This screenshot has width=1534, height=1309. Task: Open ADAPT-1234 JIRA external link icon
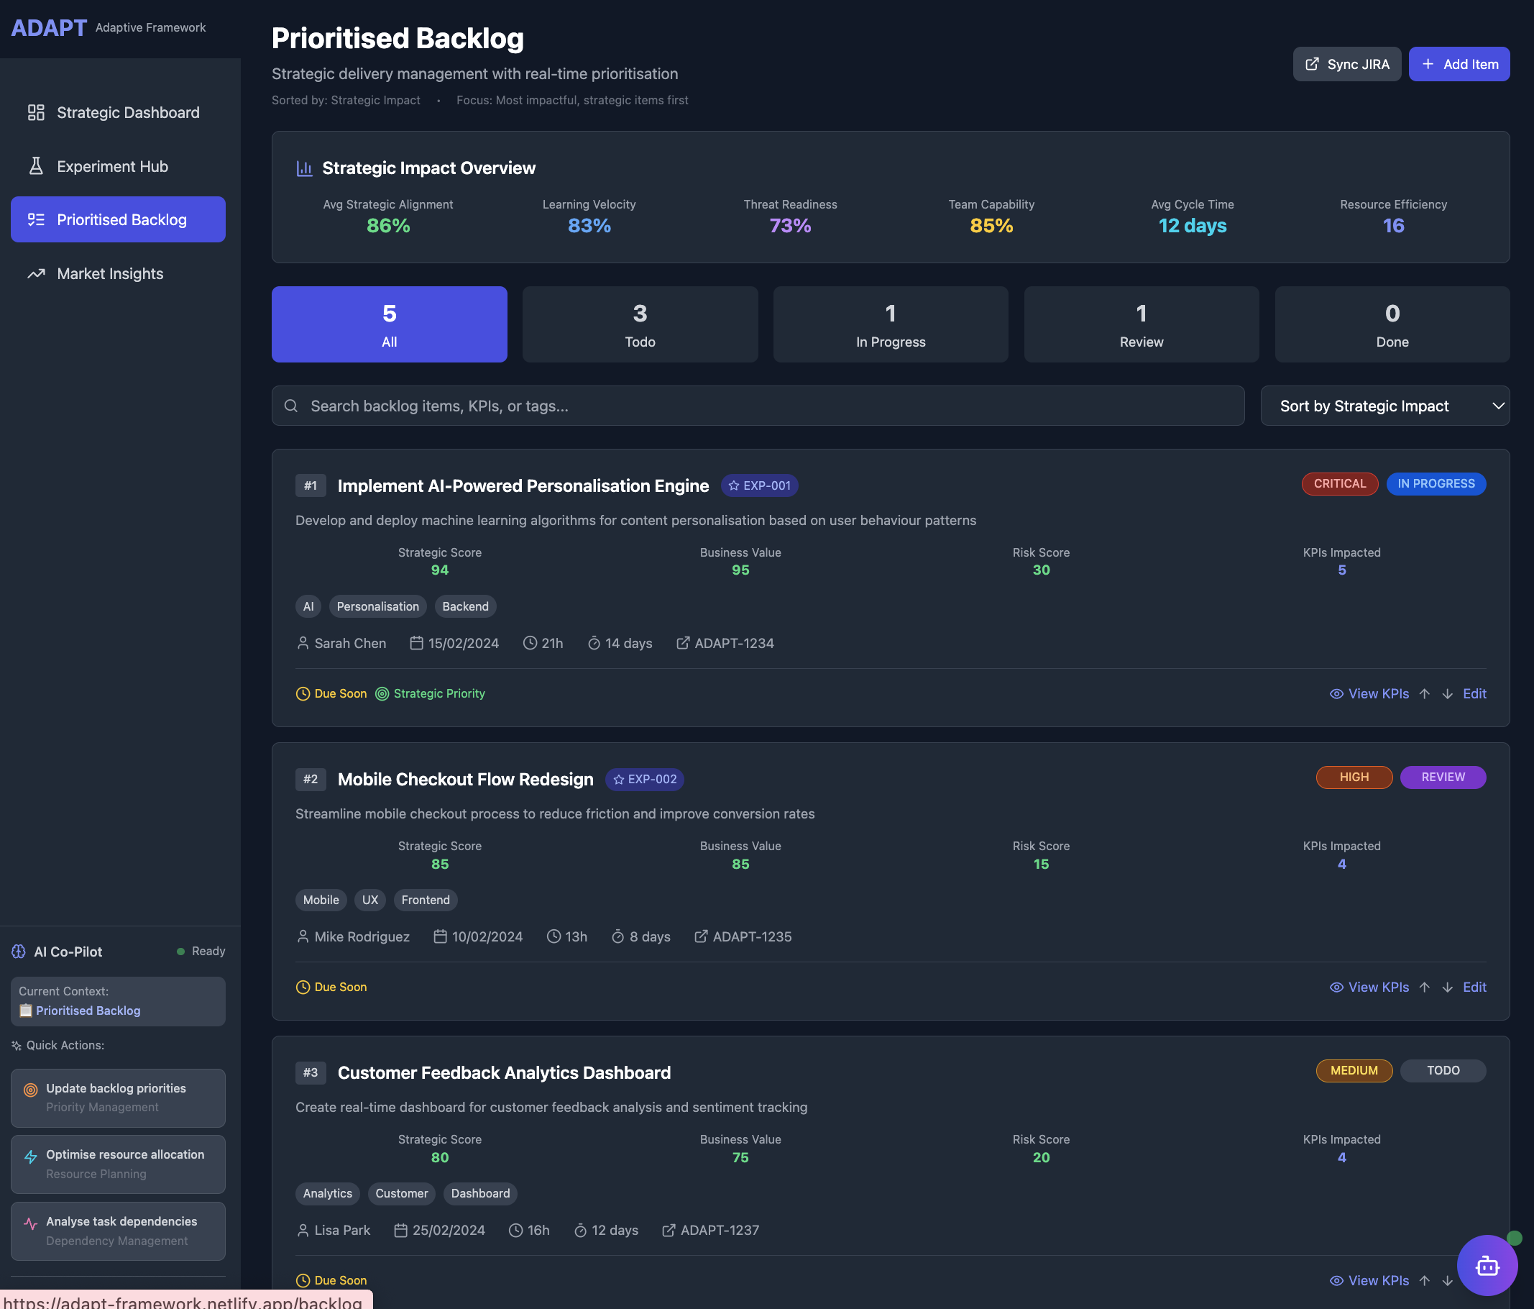683,643
